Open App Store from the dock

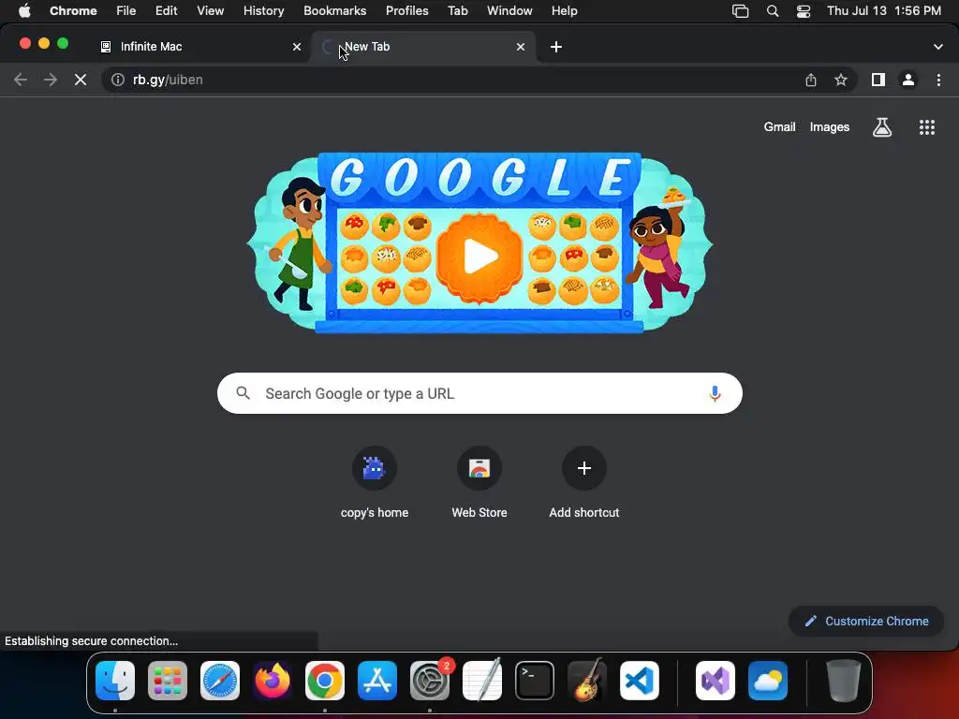[377, 681]
